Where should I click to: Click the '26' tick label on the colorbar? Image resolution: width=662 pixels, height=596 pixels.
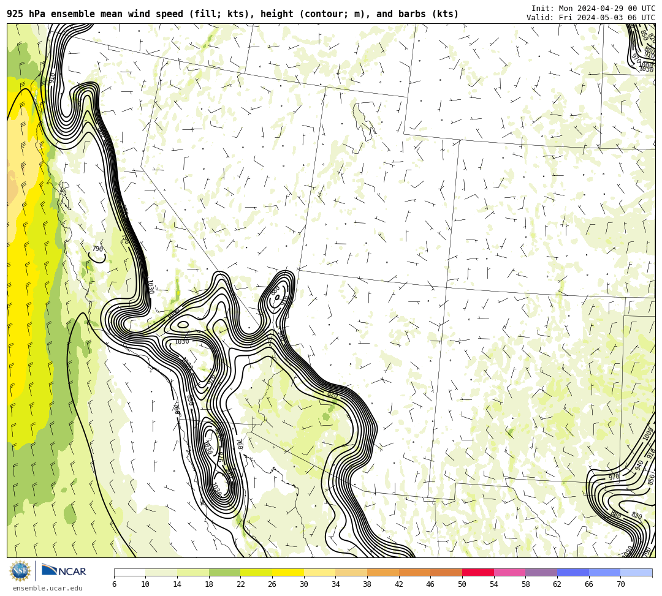click(272, 584)
